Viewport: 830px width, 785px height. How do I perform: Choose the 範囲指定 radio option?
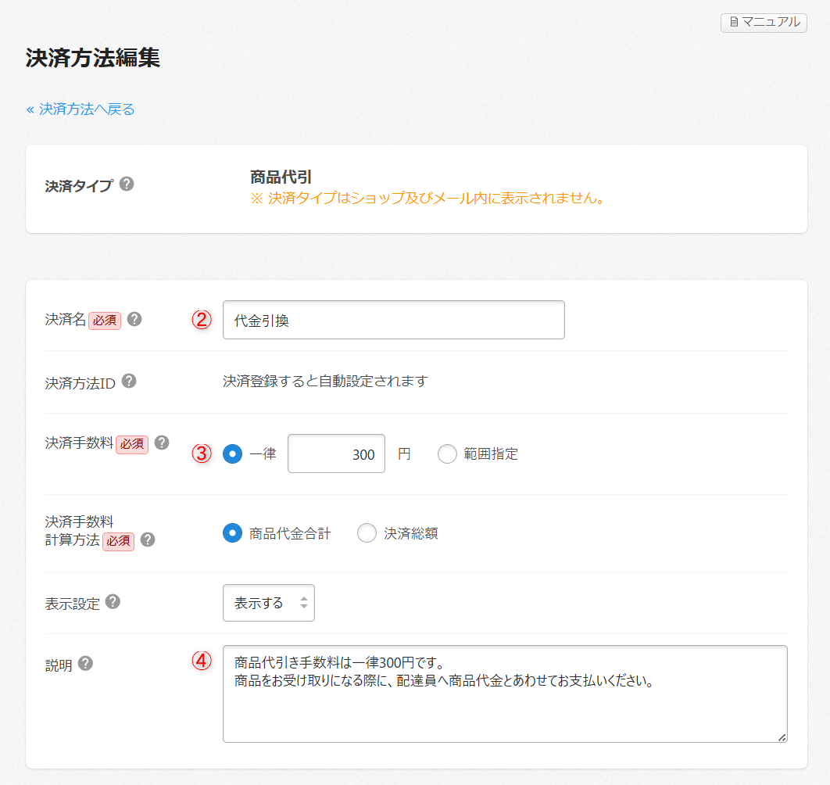447,454
